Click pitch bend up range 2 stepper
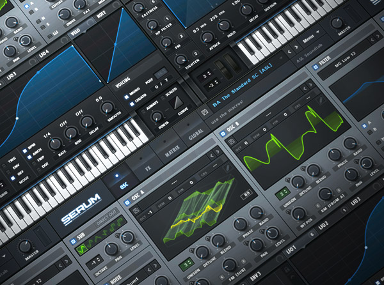384x285 pixels. tap(206, 75)
